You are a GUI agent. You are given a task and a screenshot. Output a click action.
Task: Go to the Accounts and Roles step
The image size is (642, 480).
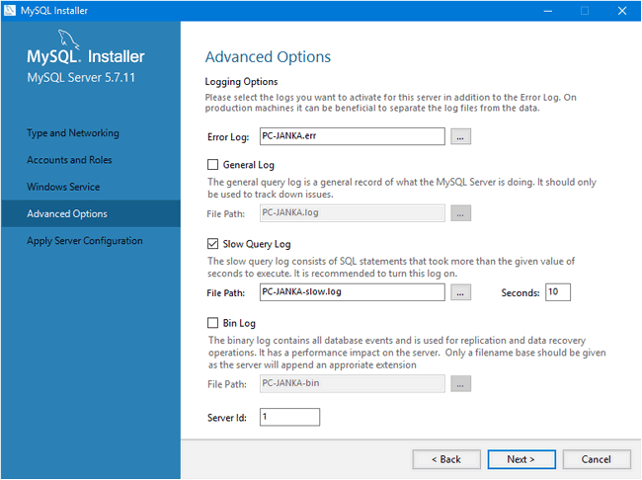pyautogui.click(x=69, y=160)
